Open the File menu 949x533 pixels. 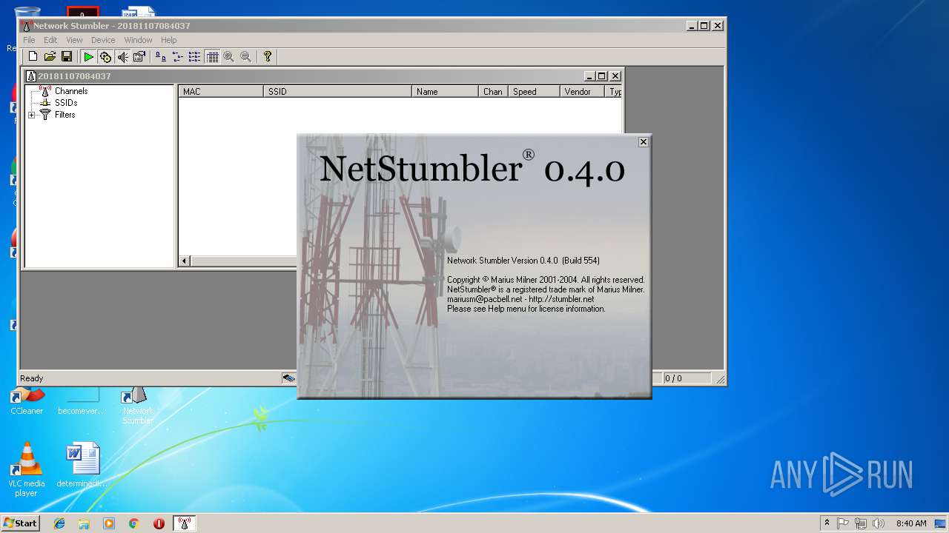click(29, 40)
